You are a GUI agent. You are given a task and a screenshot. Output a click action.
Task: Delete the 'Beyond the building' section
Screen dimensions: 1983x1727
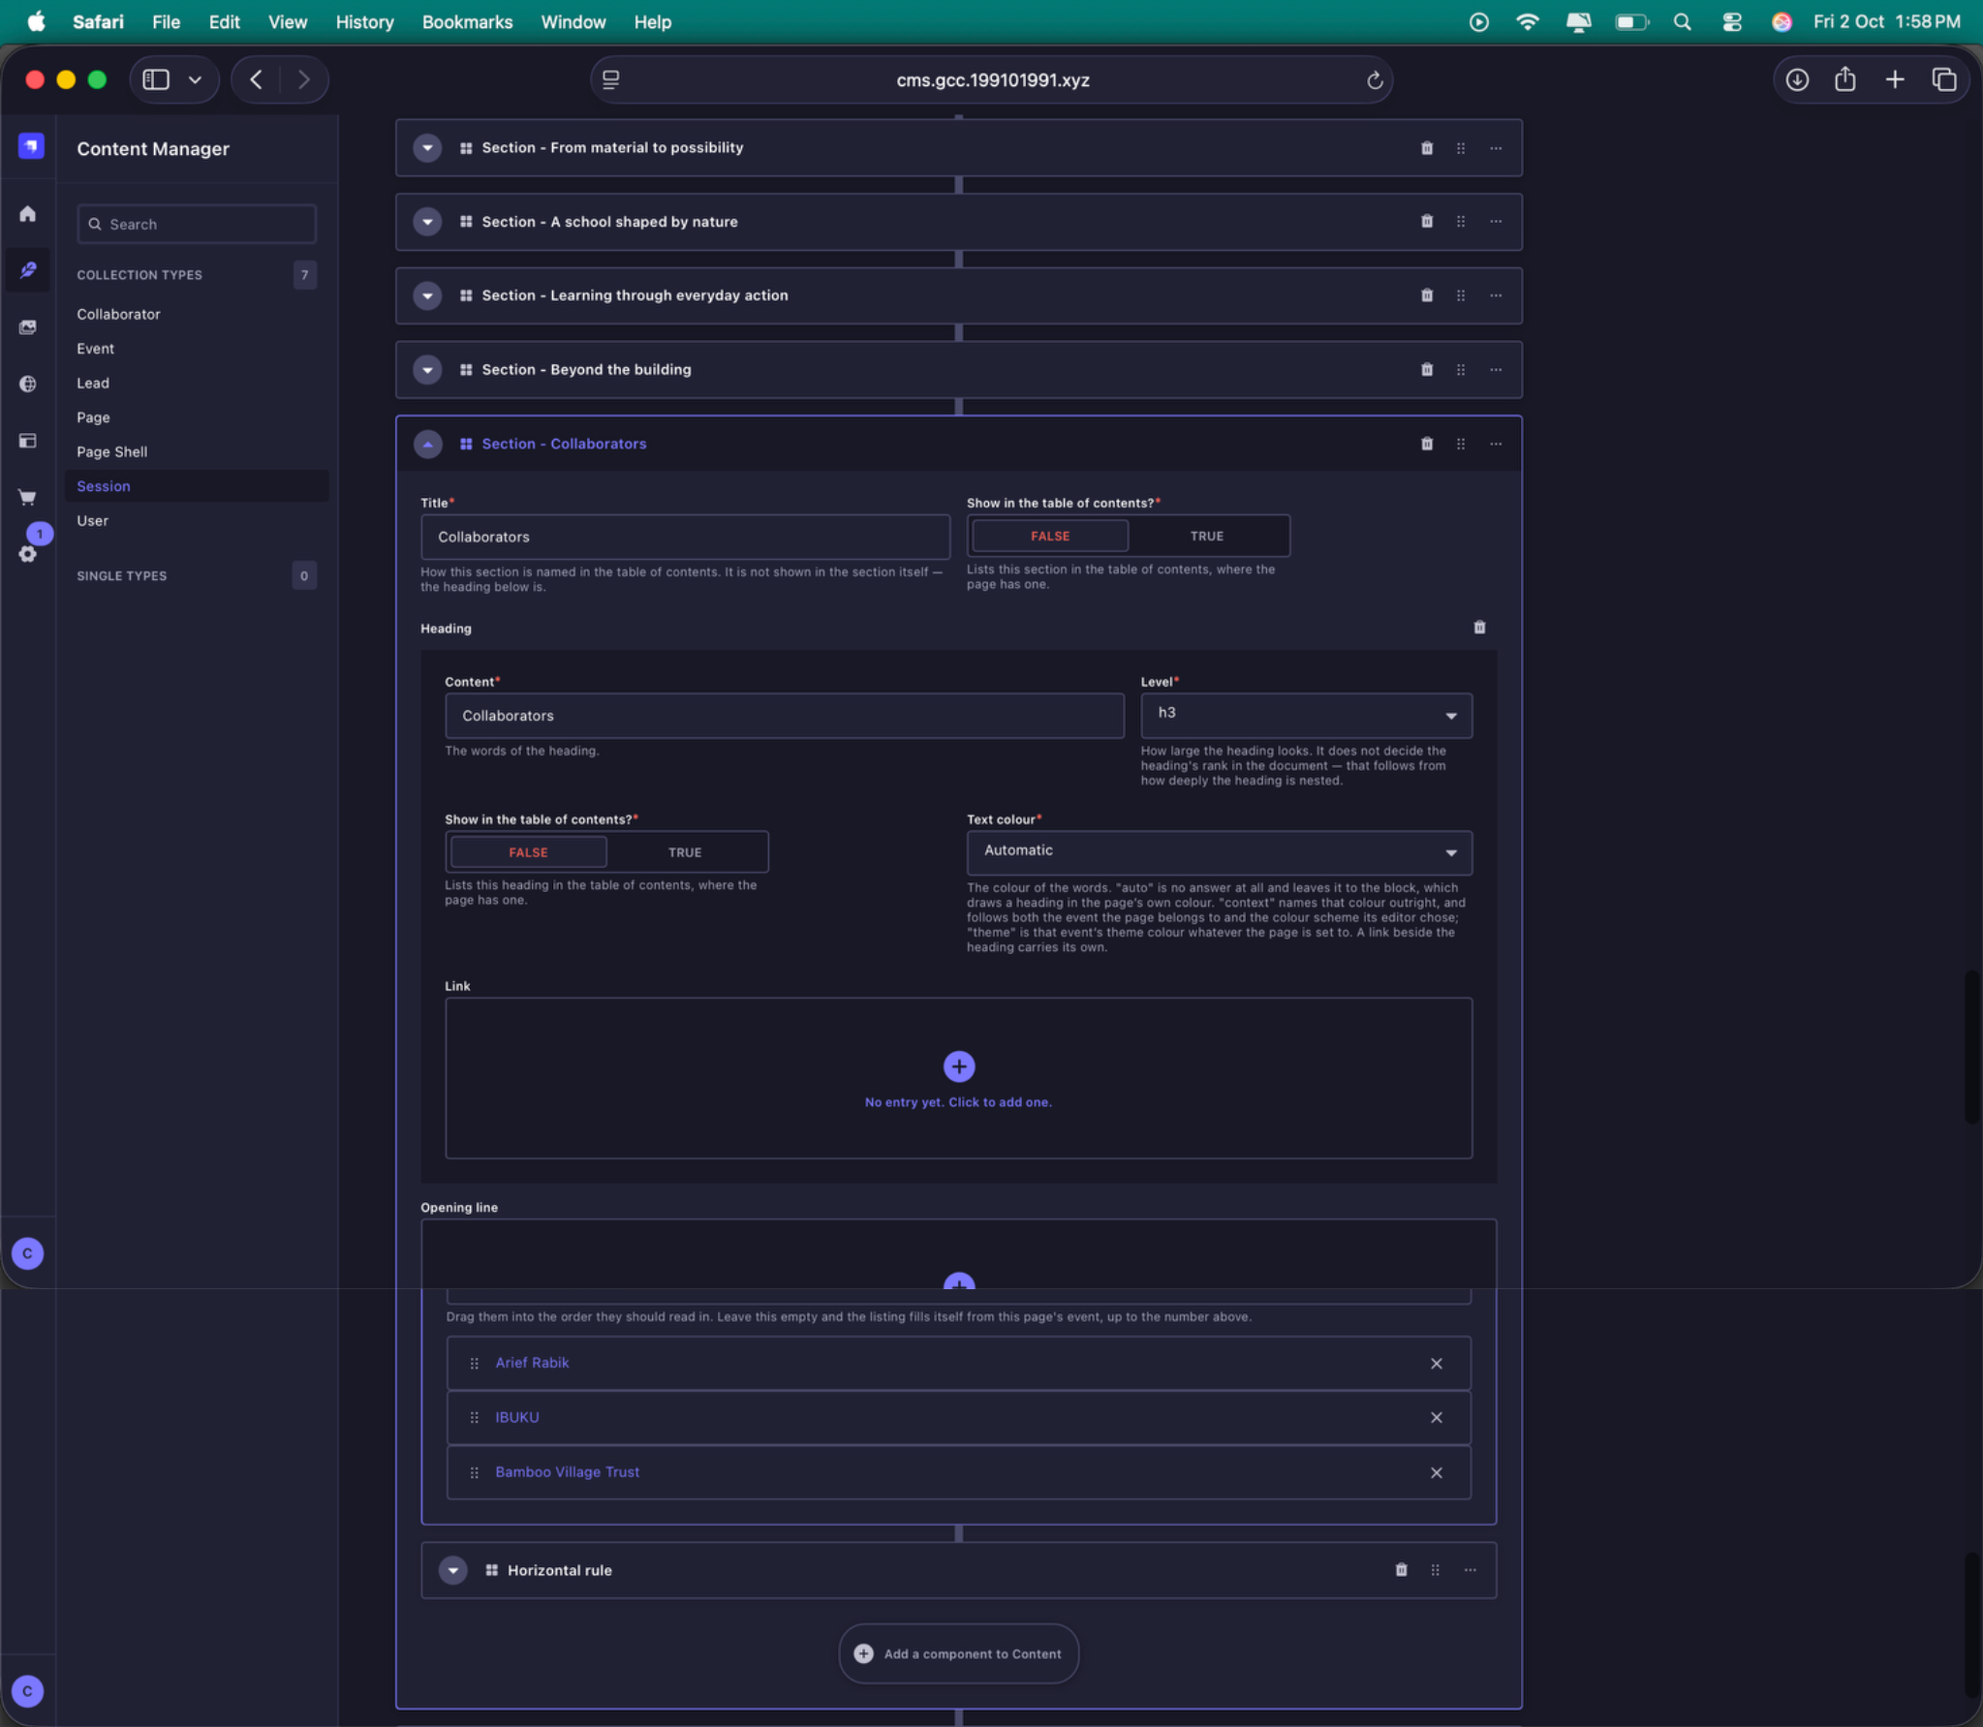(1426, 370)
